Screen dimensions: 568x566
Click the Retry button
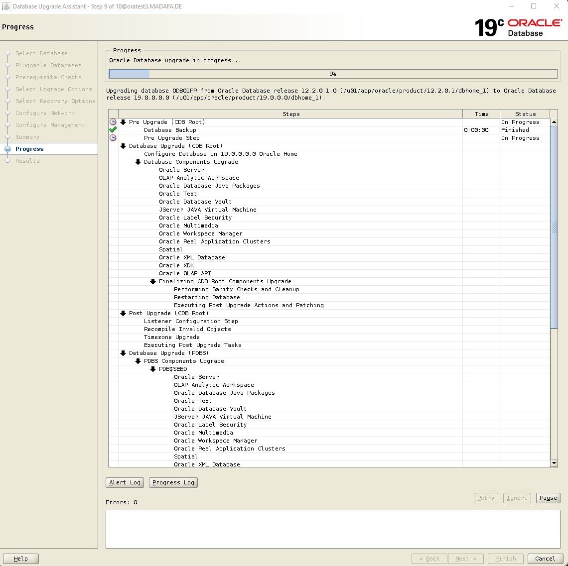click(x=486, y=498)
